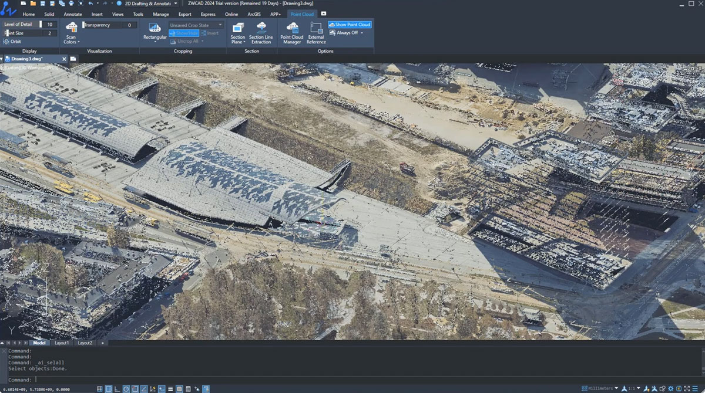Open the status bar settings gear
This screenshot has height=393, width=705.
point(671,388)
